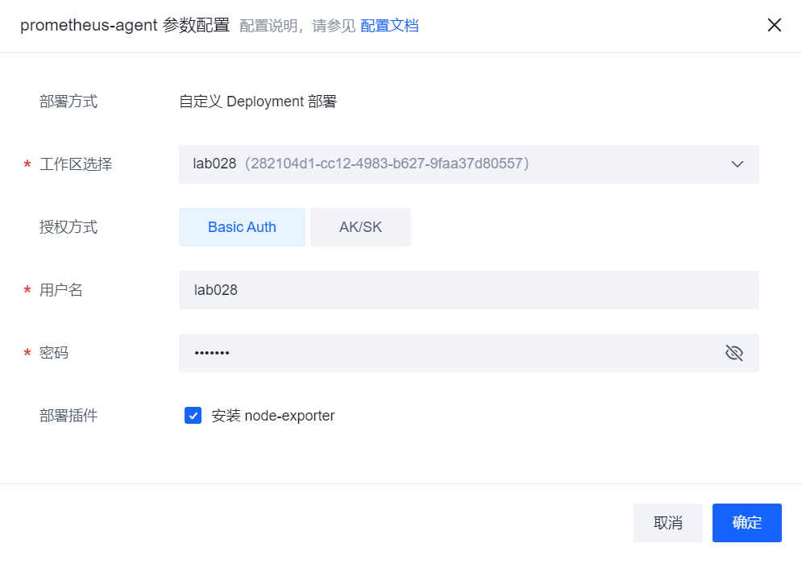Switch to AK/SK authorization method

pyautogui.click(x=360, y=227)
